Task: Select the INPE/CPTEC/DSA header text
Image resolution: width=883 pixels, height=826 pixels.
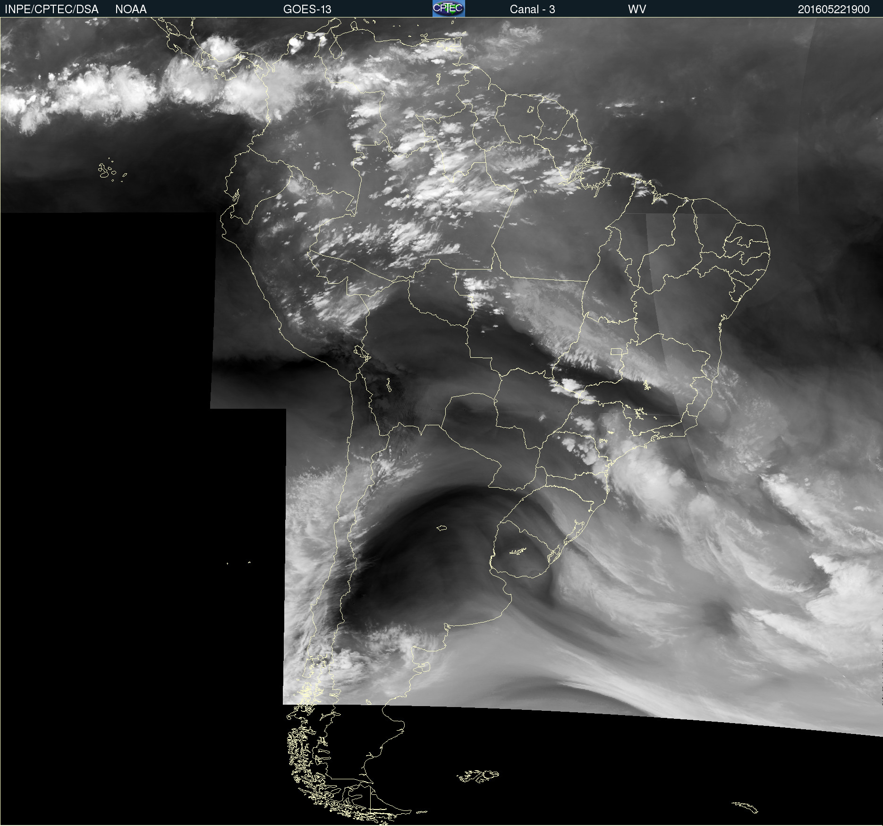Action: [51, 9]
